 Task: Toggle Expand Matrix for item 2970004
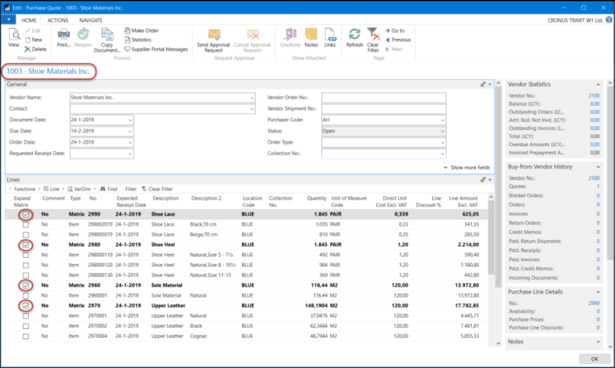pyautogui.click(x=26, y=336)
